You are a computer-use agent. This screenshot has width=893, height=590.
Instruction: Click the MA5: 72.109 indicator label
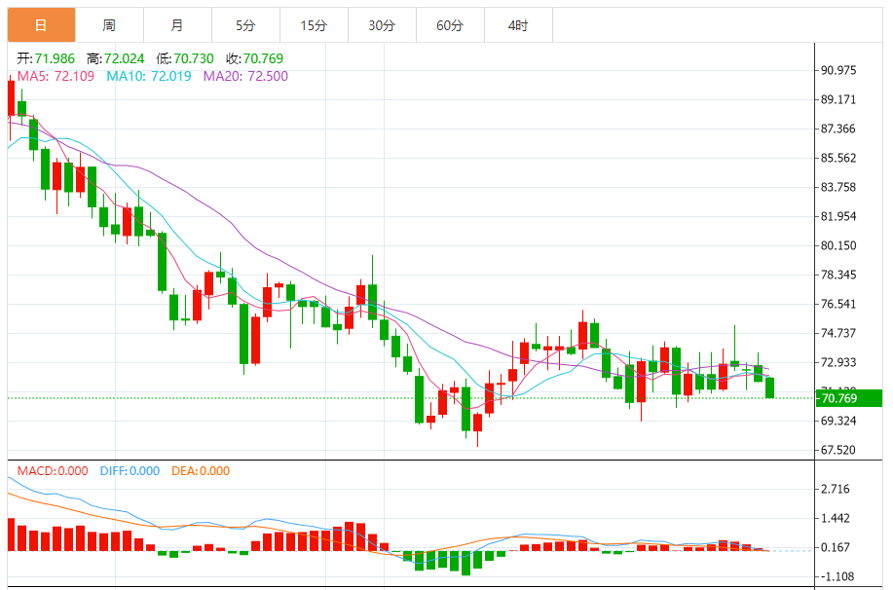(56, 76)
